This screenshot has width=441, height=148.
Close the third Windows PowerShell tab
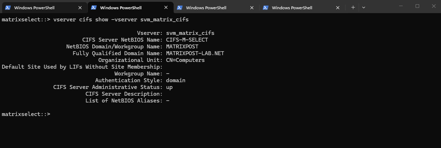point(252,7)
